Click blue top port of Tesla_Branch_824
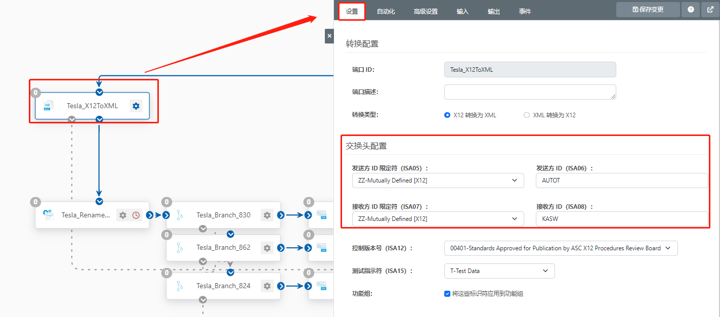The height and width of the screenshot is (317, 720). tap(230, 272)
